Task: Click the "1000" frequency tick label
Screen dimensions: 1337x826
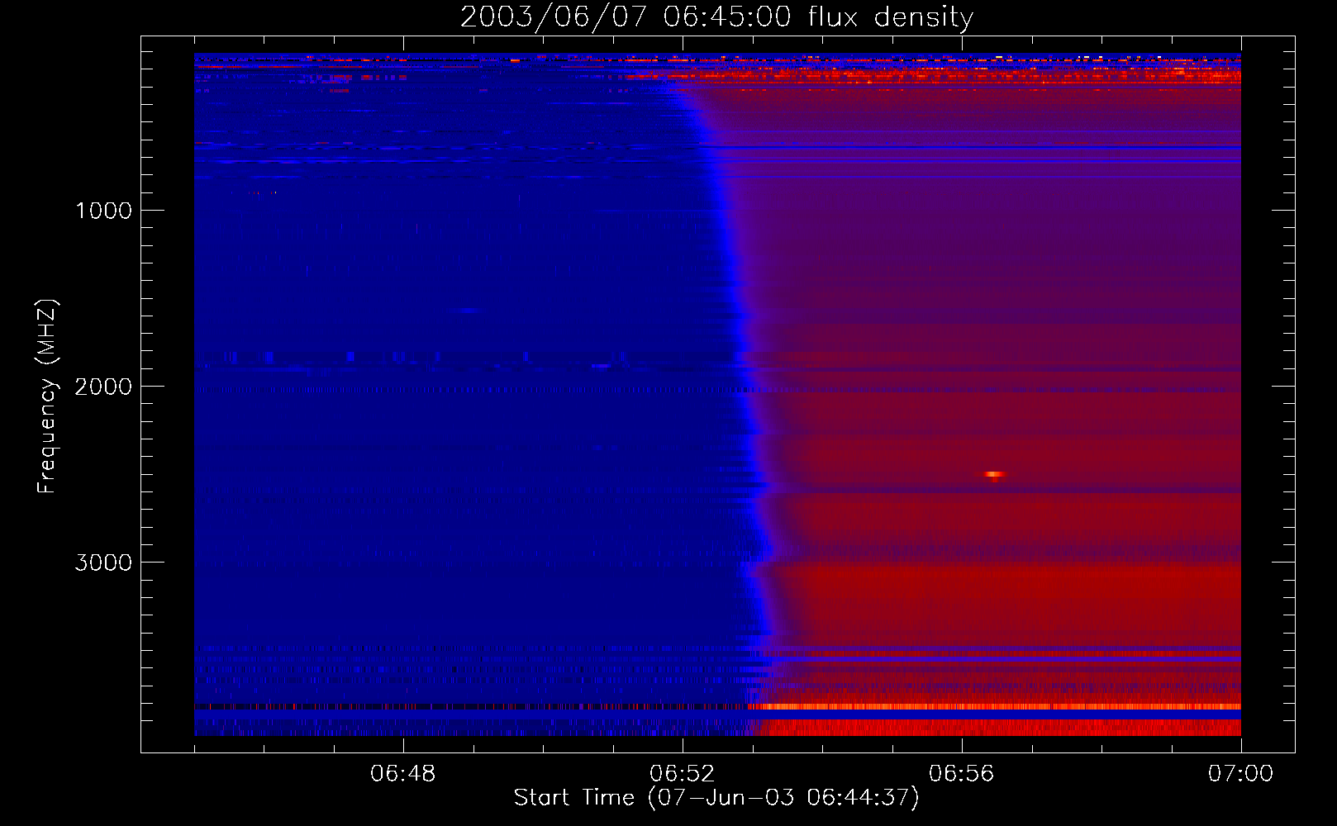Action: (103, 211)
